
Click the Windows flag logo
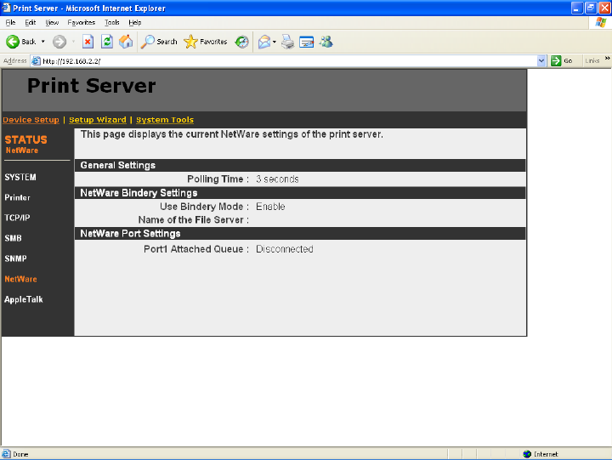click(x=601, y=22)
